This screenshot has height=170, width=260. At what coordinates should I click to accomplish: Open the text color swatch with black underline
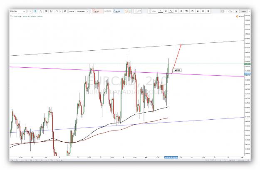pyautogui.click(x=161, y=11)
